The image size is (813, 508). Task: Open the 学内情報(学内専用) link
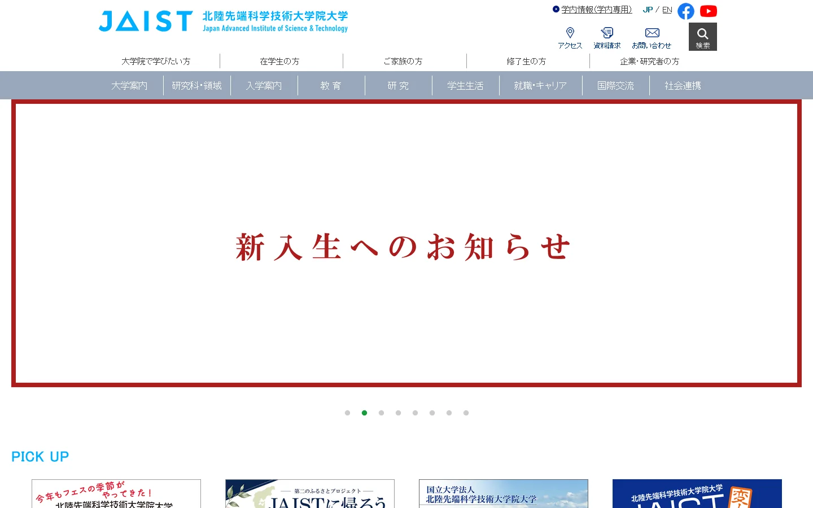click(x=596, y=10)
